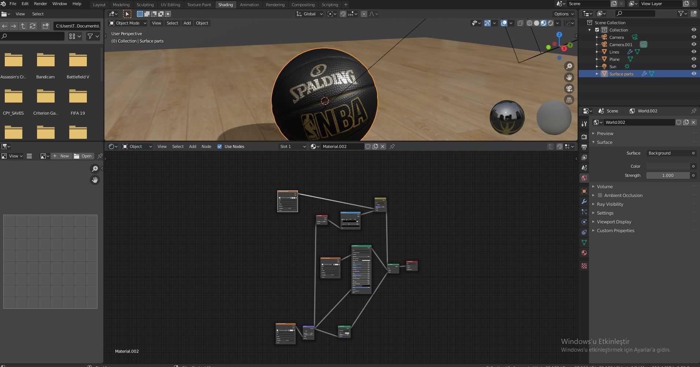Go to parent directory arrow in file browser
700x367 pixels.
23,26
